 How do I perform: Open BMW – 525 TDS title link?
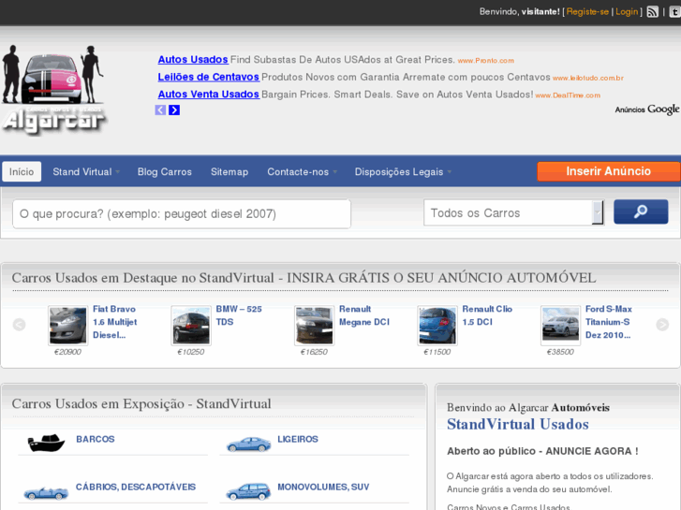(x=239, y=315)
